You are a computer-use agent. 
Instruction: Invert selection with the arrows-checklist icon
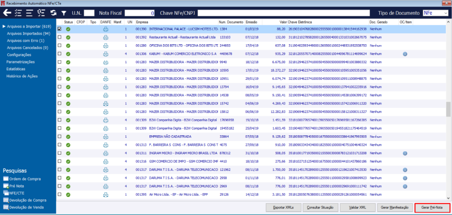tap(41, 13)
